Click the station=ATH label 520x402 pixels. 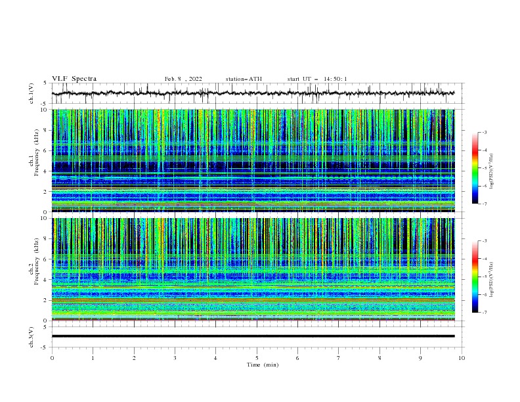coord(244,79)
